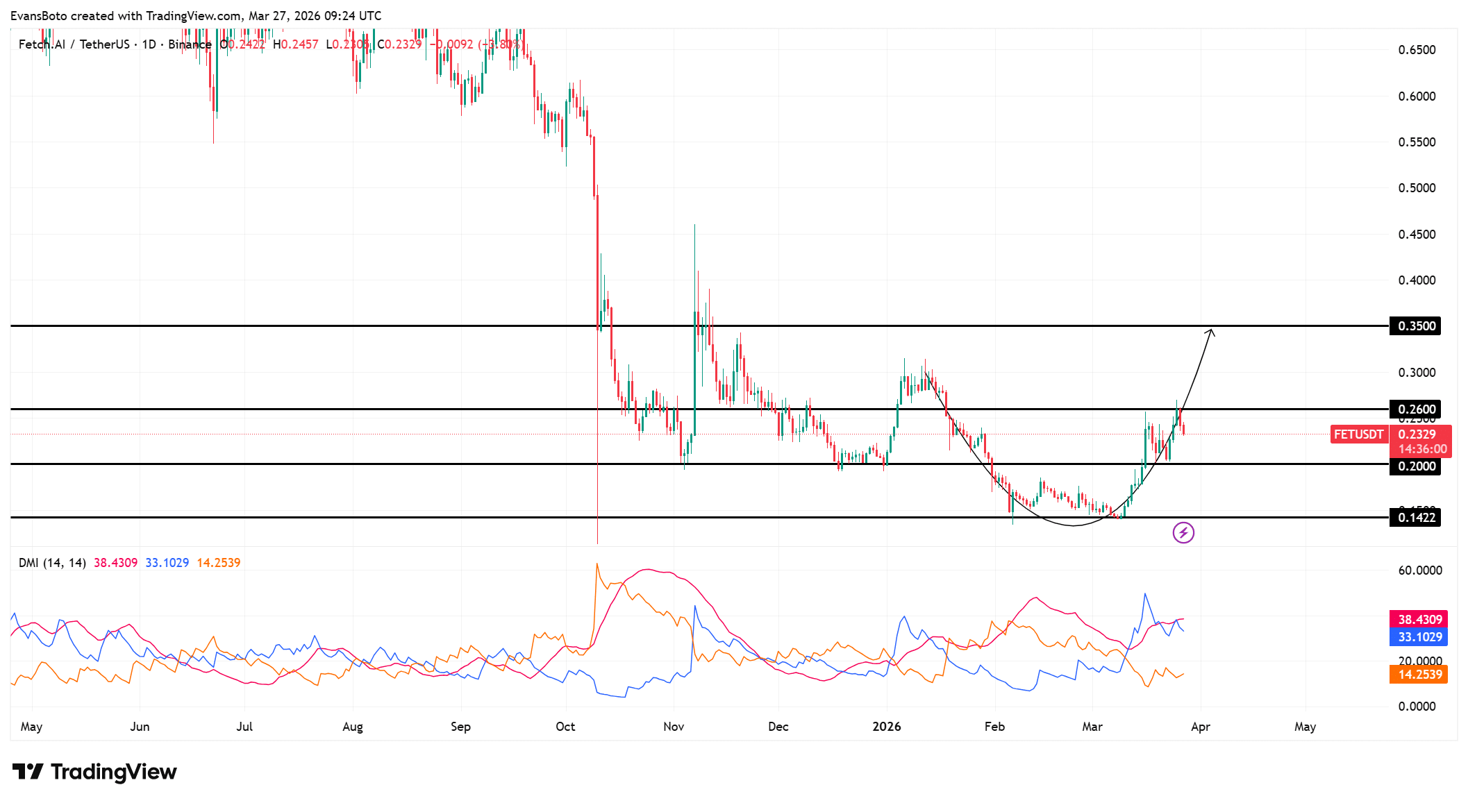The image size is (1468, 803).
Task: Click the 0.2600 horizontal line label
Action: (1415, 409)
